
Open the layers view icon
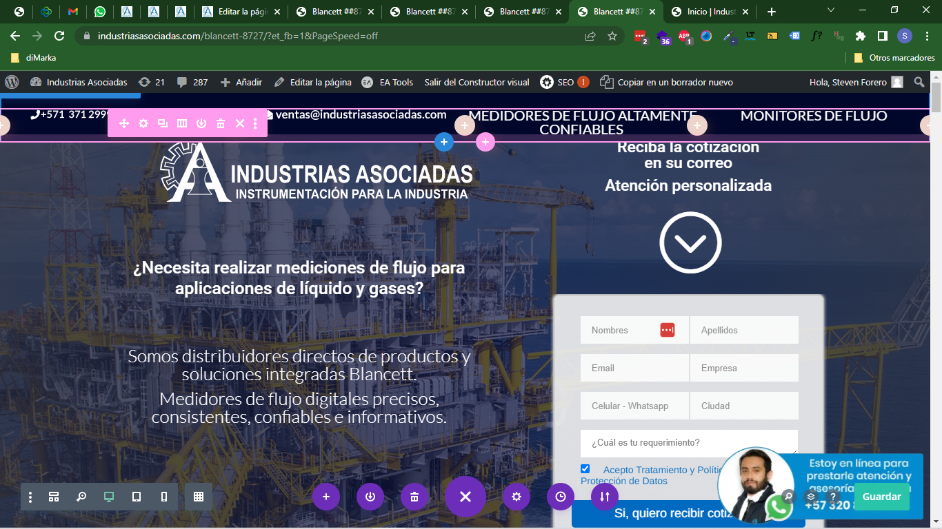click(x=811, y=497)
